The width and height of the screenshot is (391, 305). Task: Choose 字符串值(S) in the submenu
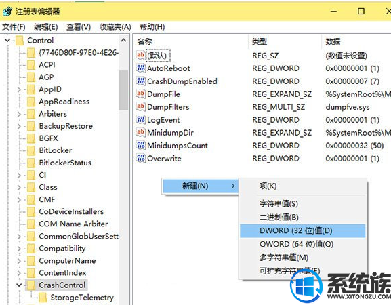303,203
